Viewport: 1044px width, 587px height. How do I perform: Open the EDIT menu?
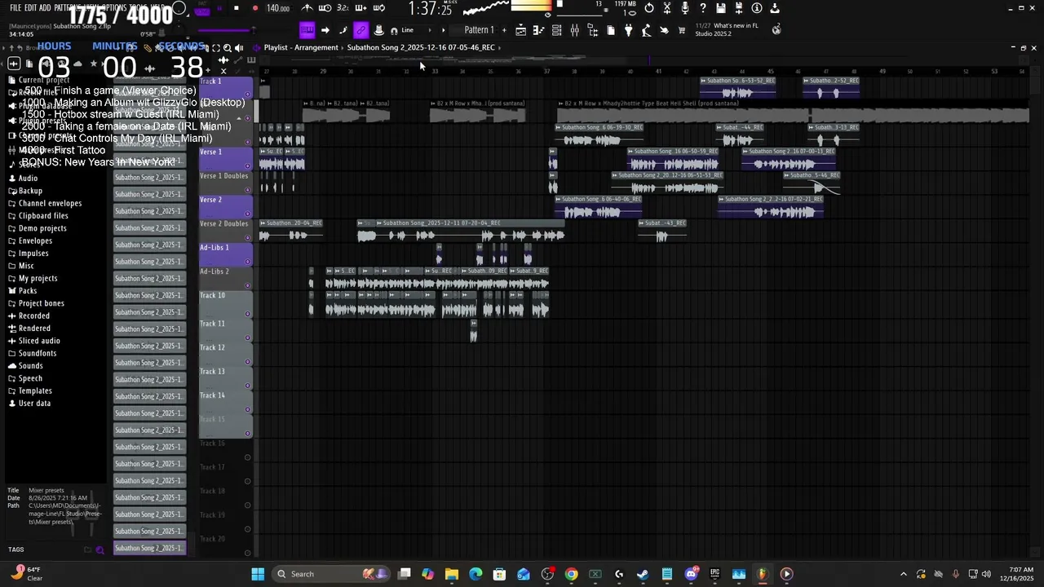[30, 8]
